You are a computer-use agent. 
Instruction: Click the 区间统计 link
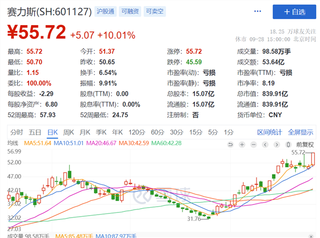click(269, 132)
